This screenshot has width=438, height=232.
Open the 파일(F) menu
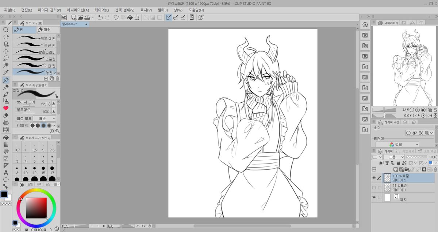click(9, 10)
